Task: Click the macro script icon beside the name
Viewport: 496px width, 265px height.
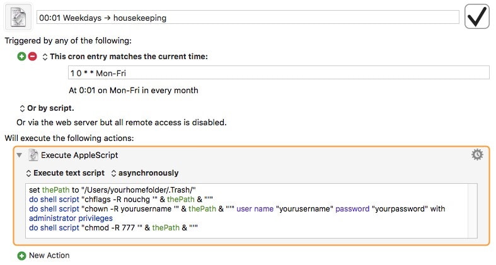Action: tap(18, 17)
